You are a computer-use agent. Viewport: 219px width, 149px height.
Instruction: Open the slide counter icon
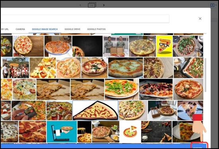[92, 5]
